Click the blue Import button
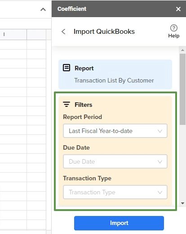 tap(119, 223)
